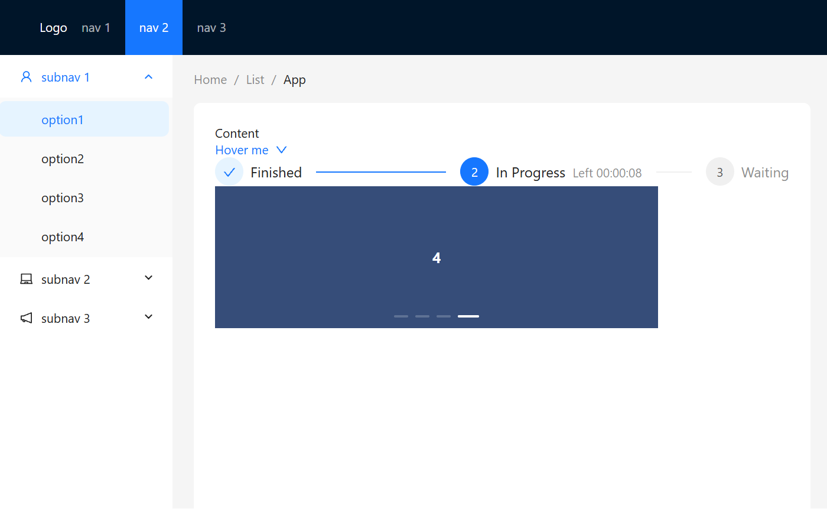Click the megaphone icon beside subnav 3
The height and width of the screenshot is (515, 827).
pos(26,318)
